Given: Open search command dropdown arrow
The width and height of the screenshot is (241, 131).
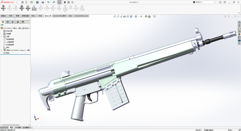Looking at the screenshot, I should click(x=217, y=2).
